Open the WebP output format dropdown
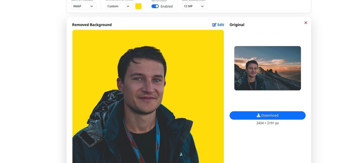 point(83,7)
